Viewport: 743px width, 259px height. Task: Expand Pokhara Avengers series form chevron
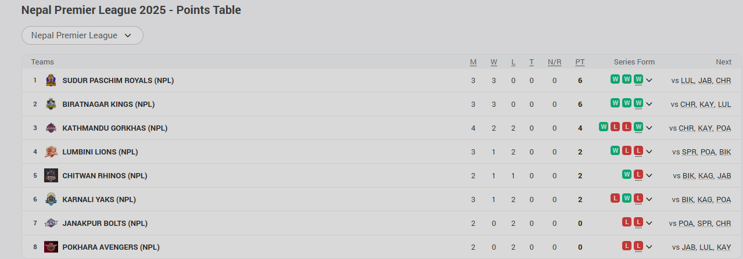pyautogui.click(x=649, y=247)
